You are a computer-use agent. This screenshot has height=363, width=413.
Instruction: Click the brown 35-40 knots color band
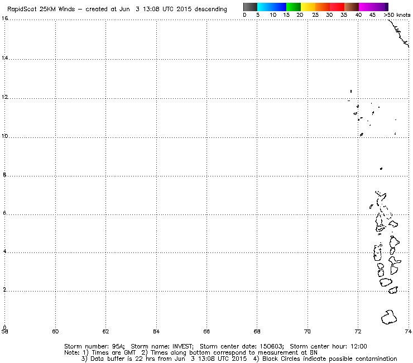click(352, 7)
